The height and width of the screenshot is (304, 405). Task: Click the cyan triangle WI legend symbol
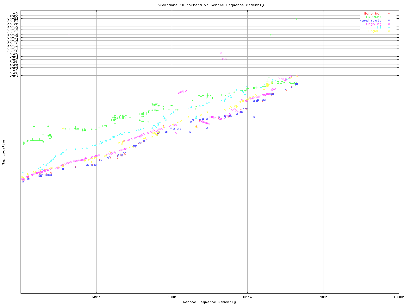click(x=389, y=28)
